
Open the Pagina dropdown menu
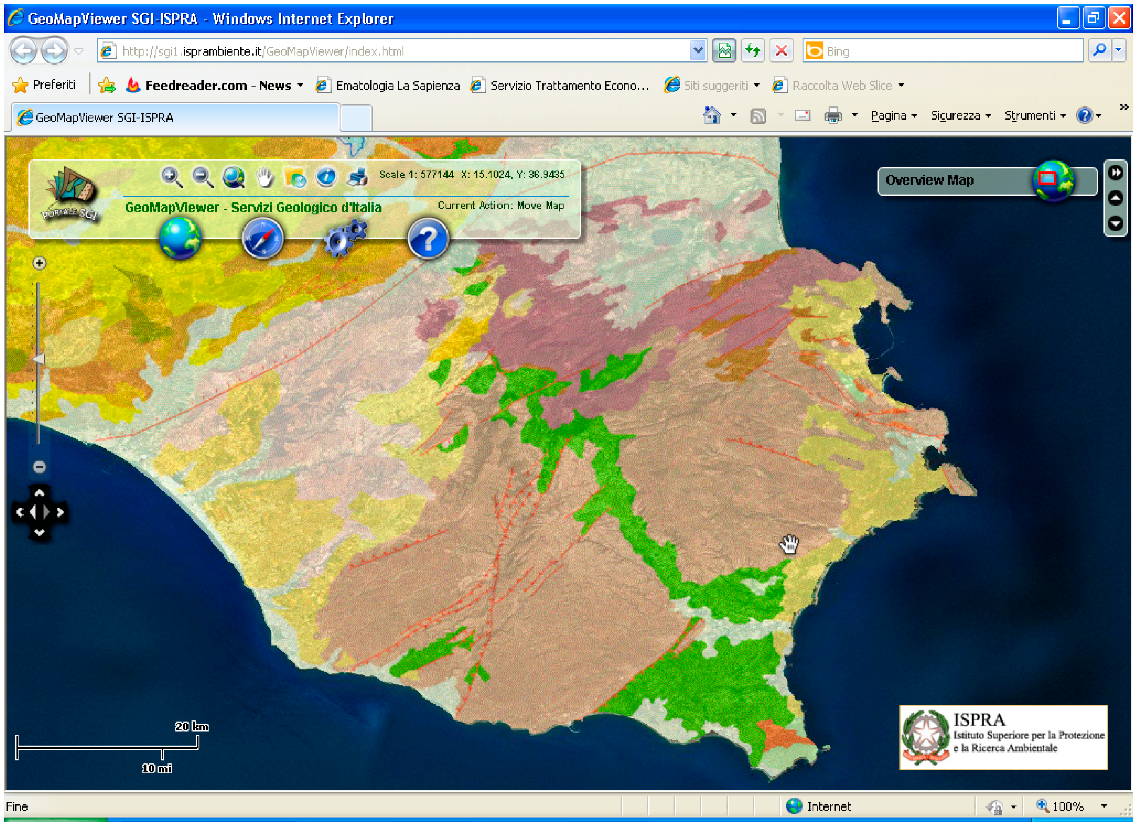[x=893, y=116]
